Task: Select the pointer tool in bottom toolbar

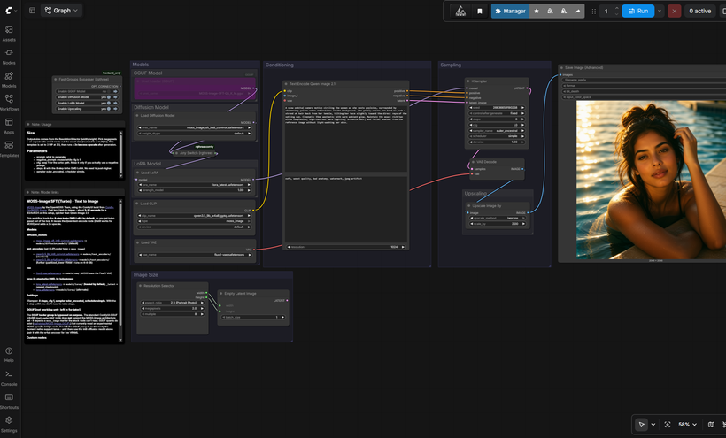Action: tap(641, 424)
